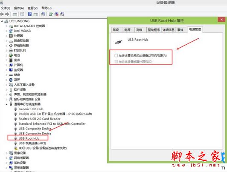Expand the 人体学输入设备 node
The height and width of the screenshot is (172, 227).
tap(6, 85)
